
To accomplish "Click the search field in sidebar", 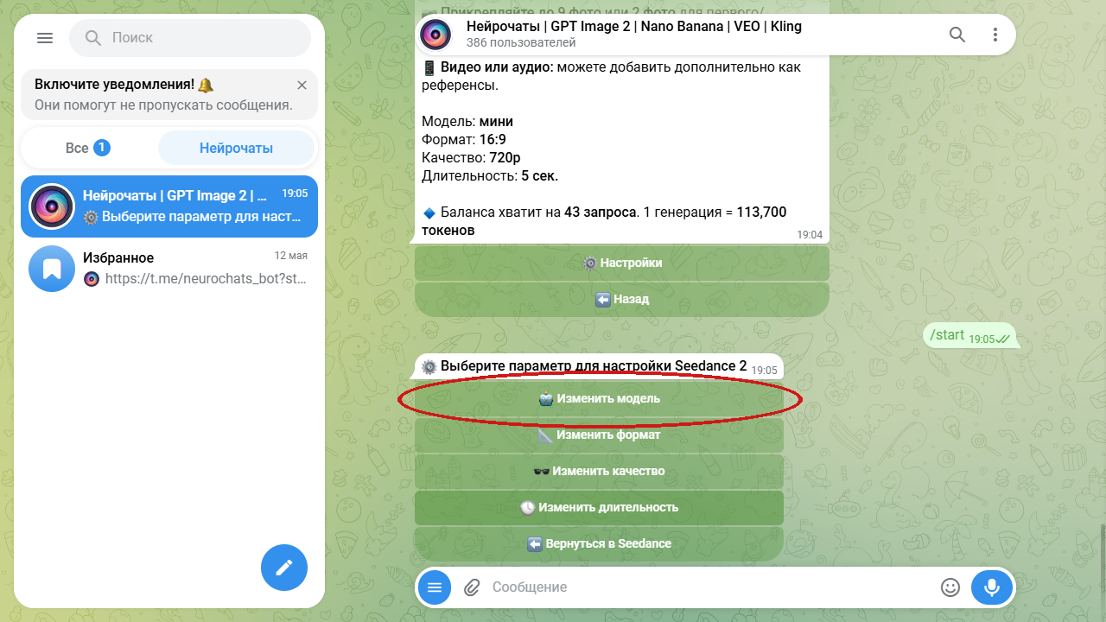I will point(190,38).
